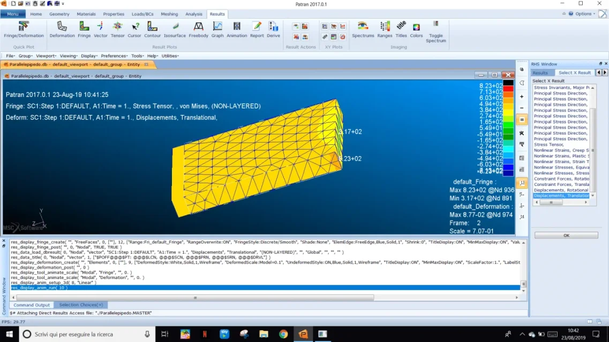
Task: Open the Fringe/Deformation quick plot
Action: click(x=24, y=29)
